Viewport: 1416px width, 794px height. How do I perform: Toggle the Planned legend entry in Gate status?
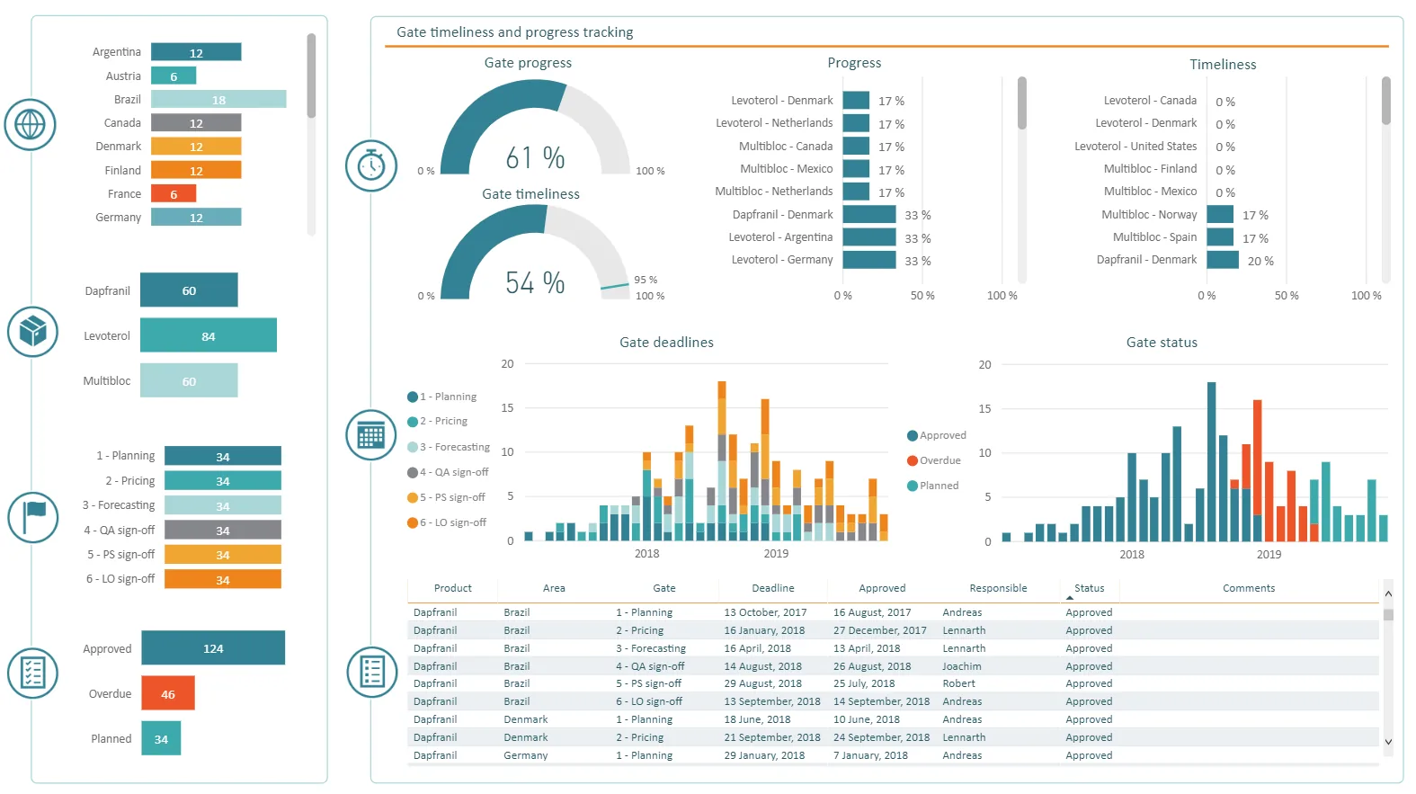click(x=933, y=486)
